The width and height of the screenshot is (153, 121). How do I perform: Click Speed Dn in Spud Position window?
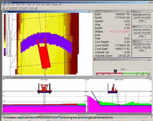point(146,14)
